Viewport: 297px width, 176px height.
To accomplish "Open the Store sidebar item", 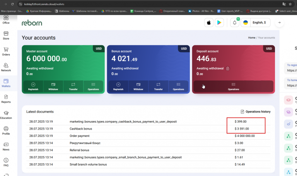I will click(x=6, y=36).
